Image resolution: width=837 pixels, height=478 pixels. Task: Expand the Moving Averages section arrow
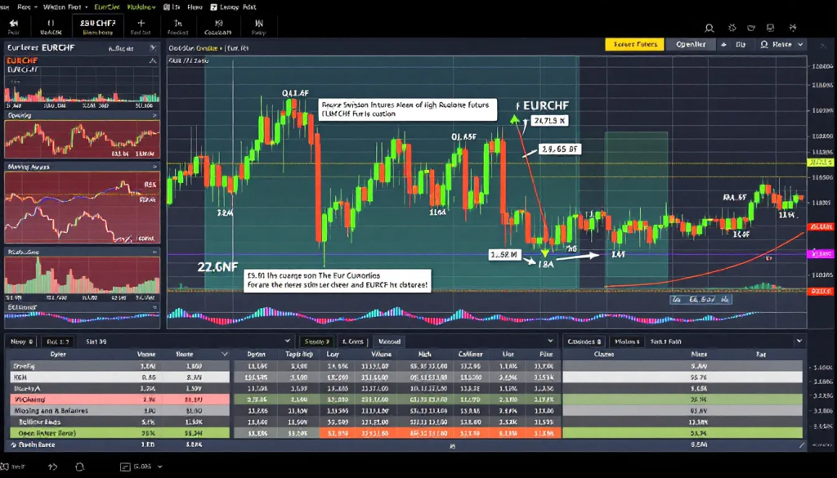tap(154, 167)
